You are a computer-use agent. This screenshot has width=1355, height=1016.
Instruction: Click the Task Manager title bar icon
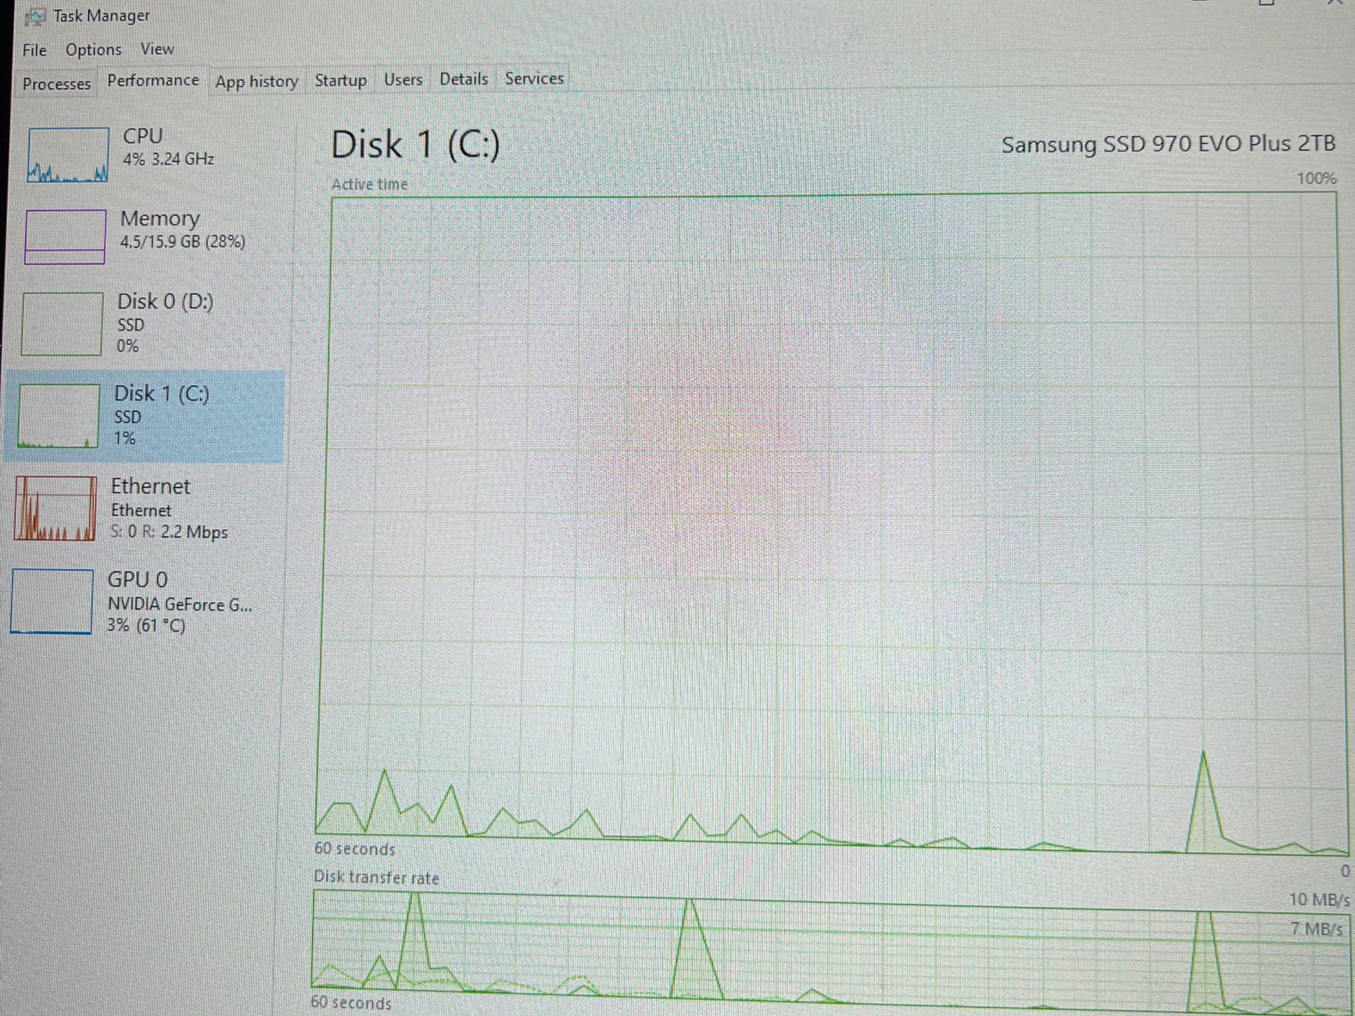pos(35,16)
